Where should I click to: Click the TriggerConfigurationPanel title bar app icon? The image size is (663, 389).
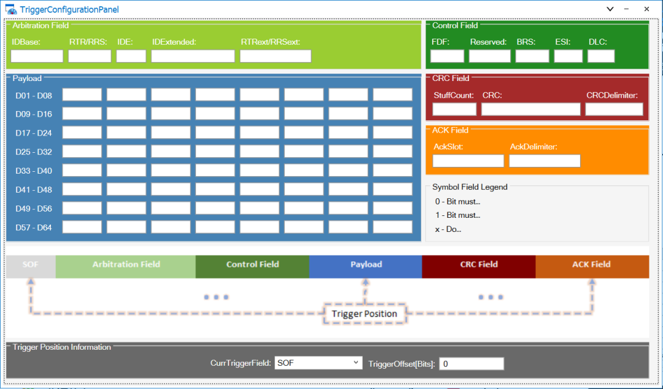point(12,9)
